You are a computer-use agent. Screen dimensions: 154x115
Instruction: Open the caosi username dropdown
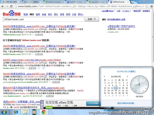(108, 11)
